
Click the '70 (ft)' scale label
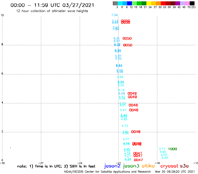click(191, 7)
